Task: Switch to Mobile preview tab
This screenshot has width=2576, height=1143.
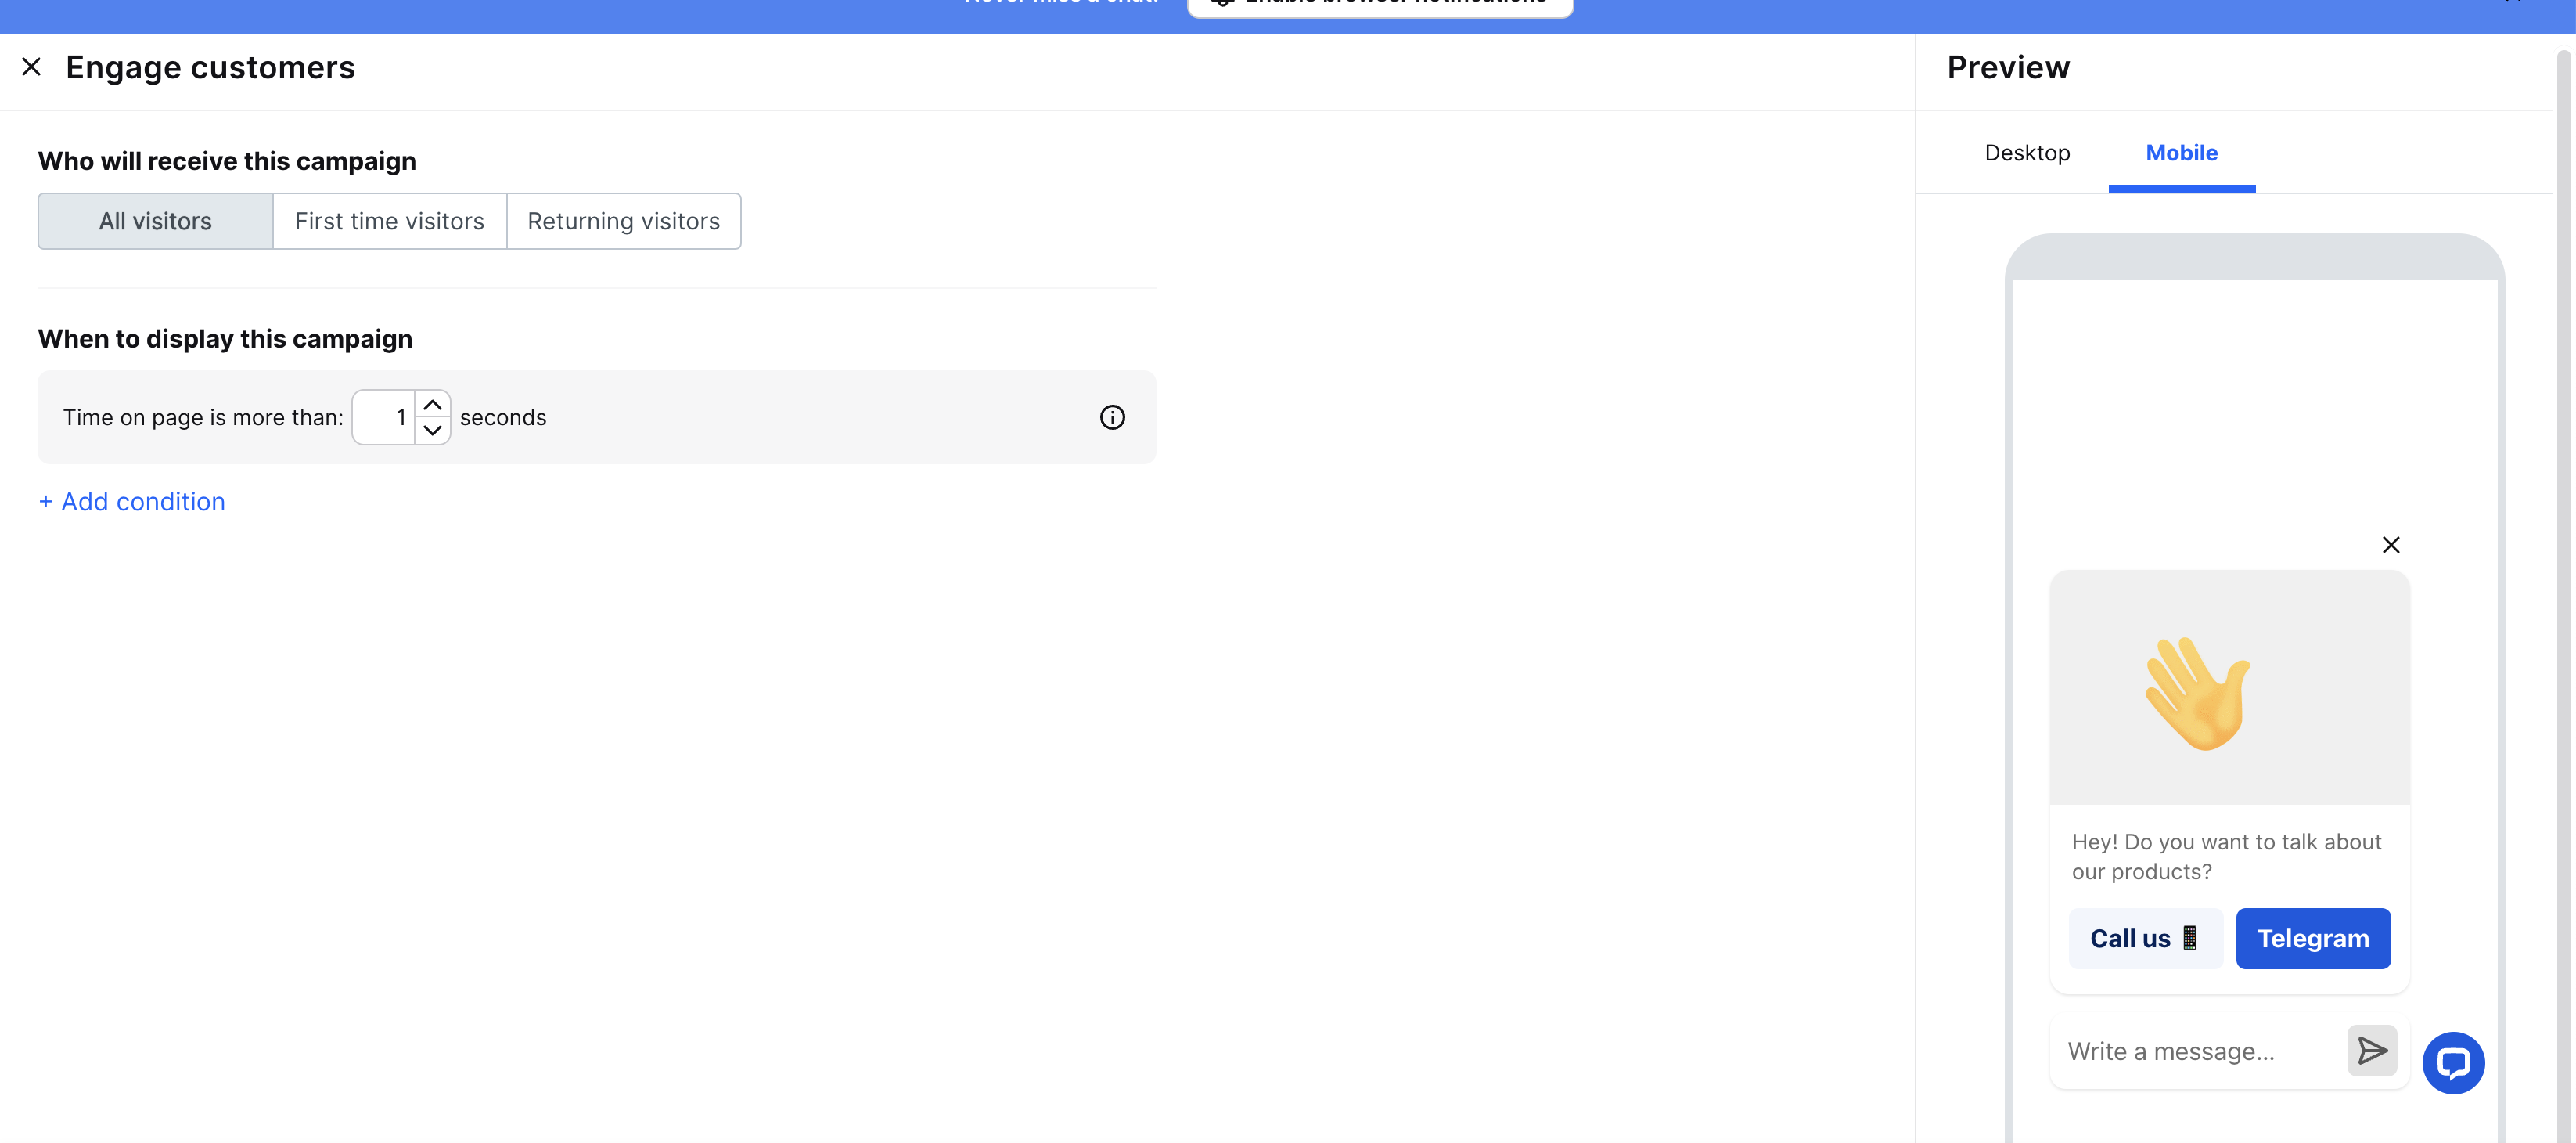Action: pyautogui.click(x=2181, y=153)
